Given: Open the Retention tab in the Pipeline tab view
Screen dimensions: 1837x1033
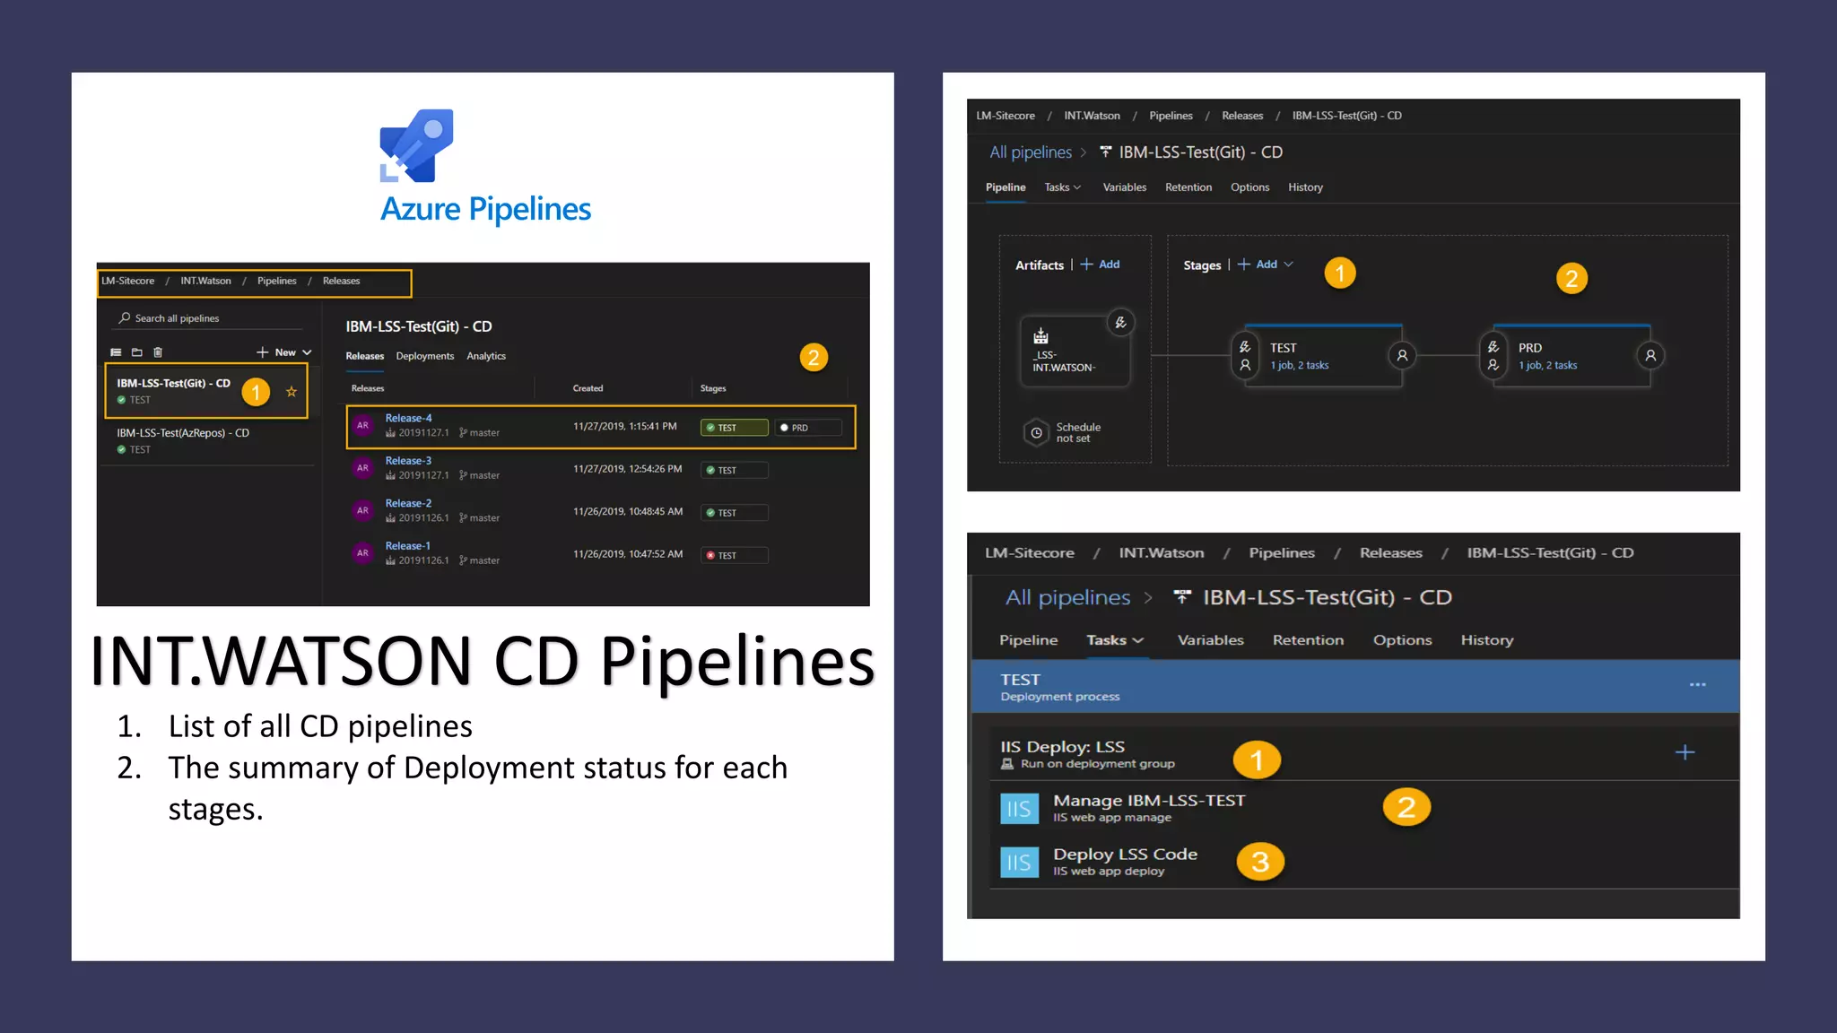Looking at the screenshot, I should click(x=1188, y=187).
